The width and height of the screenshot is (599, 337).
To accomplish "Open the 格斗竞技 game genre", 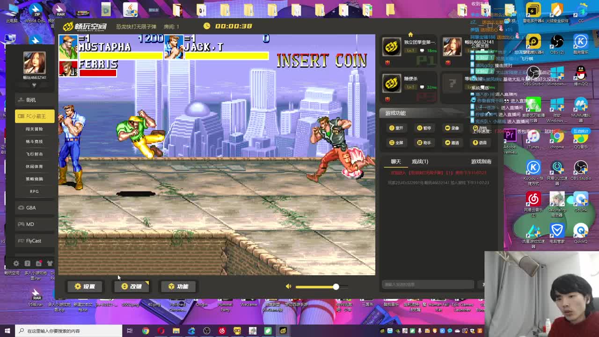I will 34,141.
